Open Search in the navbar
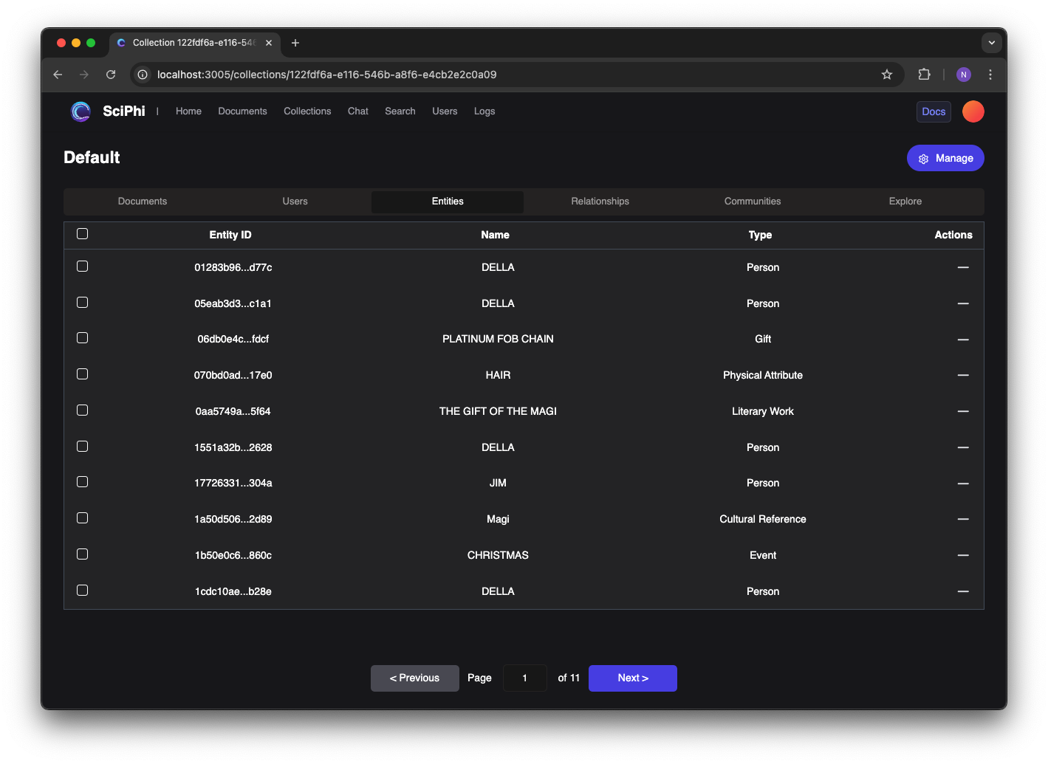This screenshot has width=1048, height=764. (x=400, y=111)
